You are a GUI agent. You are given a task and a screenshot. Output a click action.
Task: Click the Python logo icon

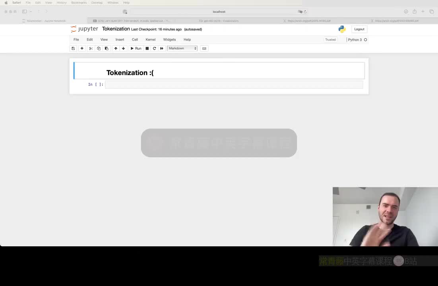point(342,29)
